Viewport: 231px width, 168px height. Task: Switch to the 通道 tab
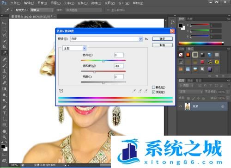190,81
